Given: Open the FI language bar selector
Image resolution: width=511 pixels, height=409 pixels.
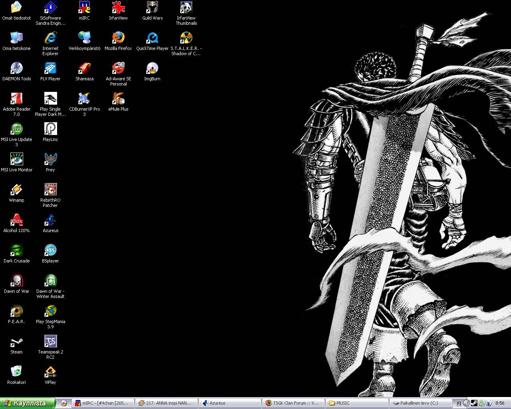Looking at the screenshot, I should [x=459, y=403].
